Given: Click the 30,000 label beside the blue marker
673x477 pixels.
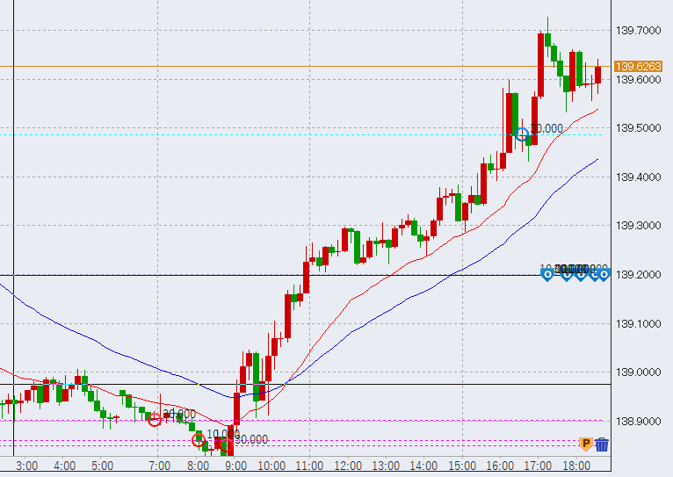Looking at the screenshot, I should click(x=546, y=128).
